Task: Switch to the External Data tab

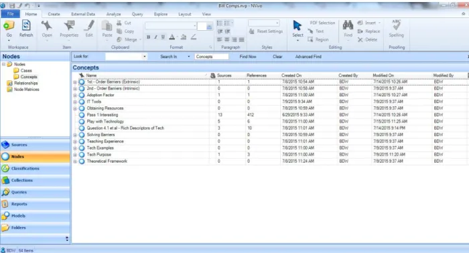Action: (x=83, y=14)
